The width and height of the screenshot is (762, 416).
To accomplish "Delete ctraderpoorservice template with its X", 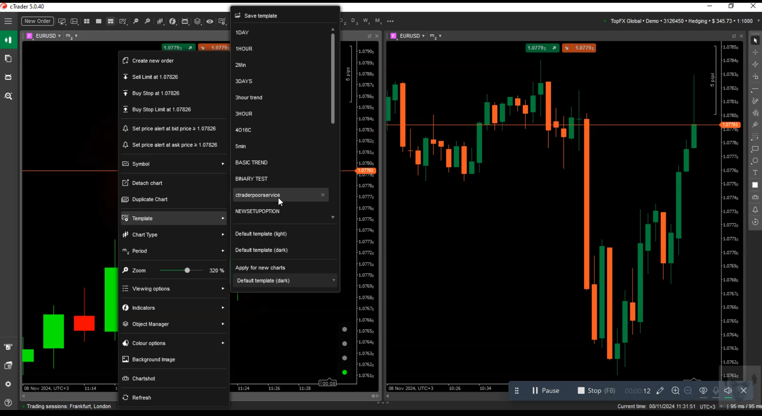I will tap(323, 195).
